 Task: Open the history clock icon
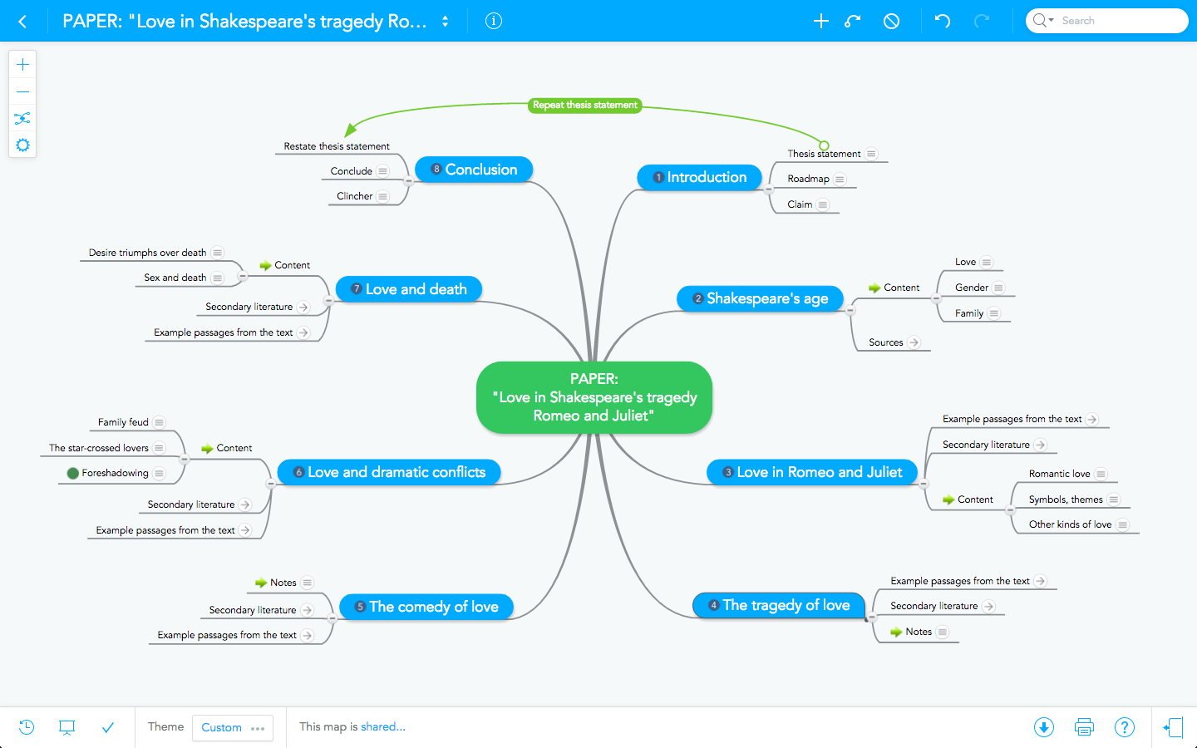27,727
